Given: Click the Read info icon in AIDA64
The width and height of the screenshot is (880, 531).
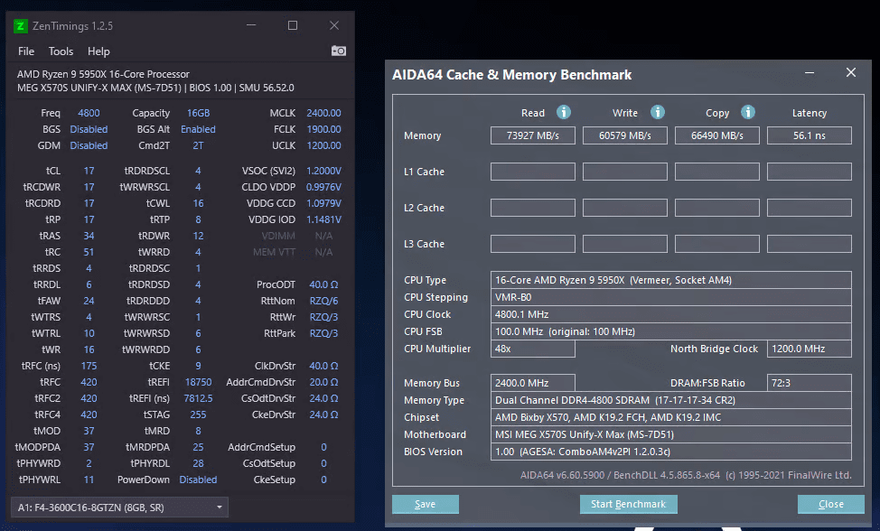Looking at the screenshot, I should [x=564, y=112].
